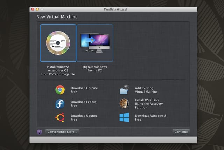Choose the Add Existing Virtual Machine label

coord(146,90)
